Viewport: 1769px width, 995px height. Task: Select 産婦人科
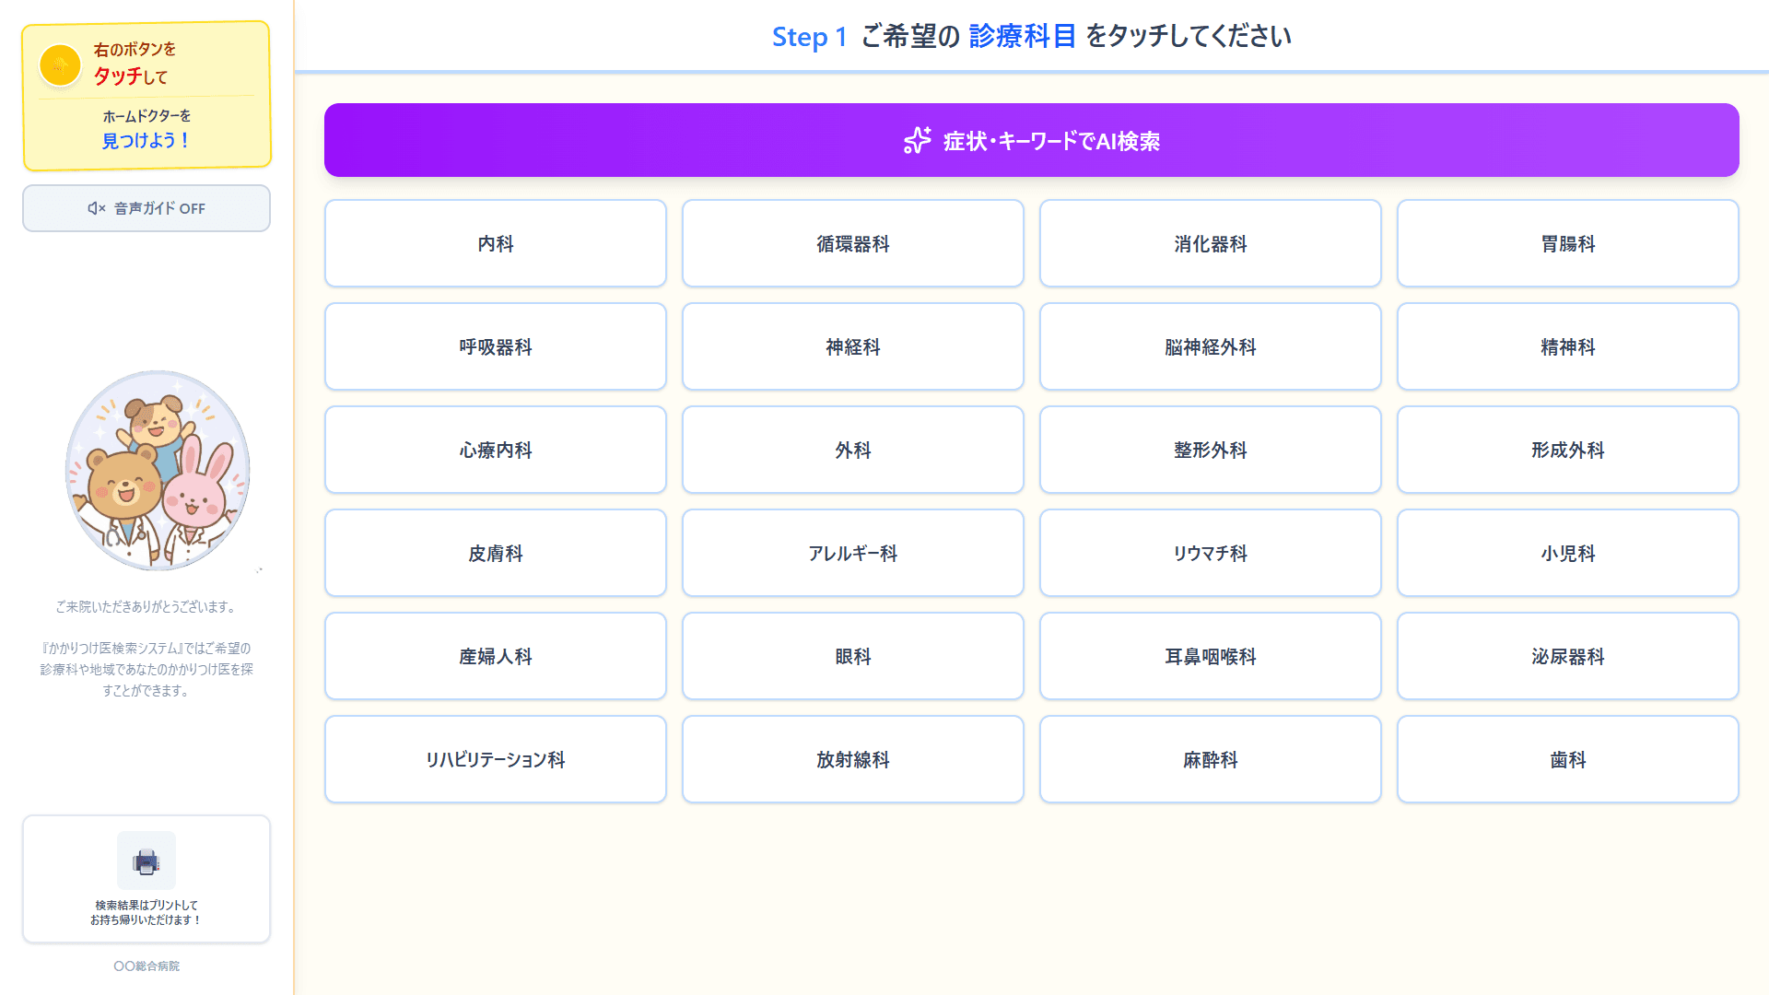click(x=495, y=656)
